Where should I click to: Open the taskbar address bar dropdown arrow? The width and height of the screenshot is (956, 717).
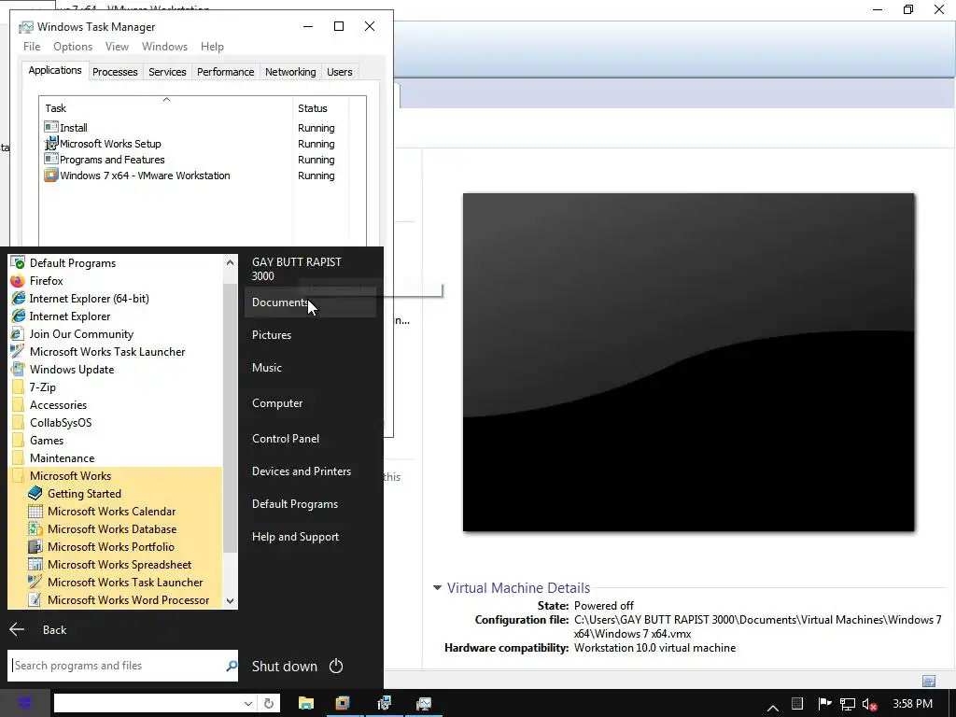pos(248,704)
